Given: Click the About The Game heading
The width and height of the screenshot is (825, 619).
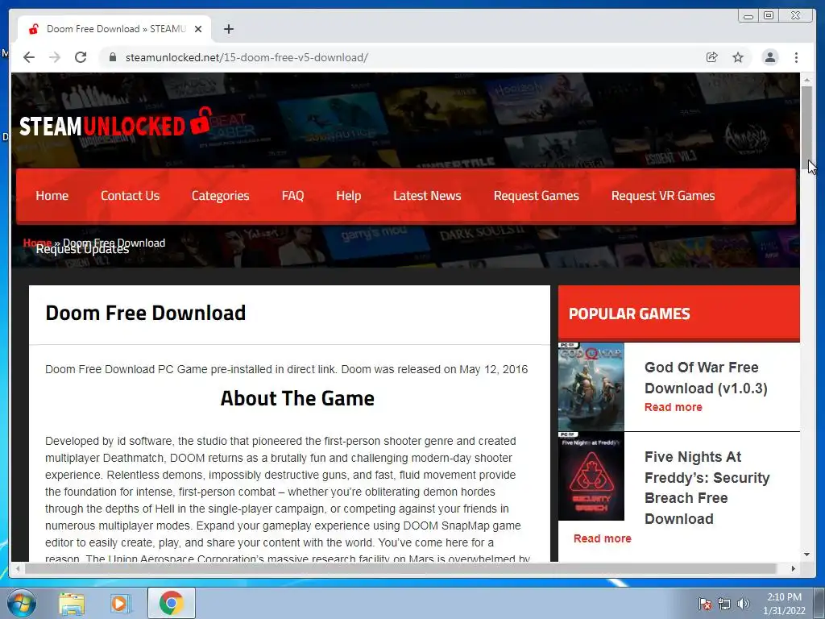Looking at the screenshot, I should 297,398.
